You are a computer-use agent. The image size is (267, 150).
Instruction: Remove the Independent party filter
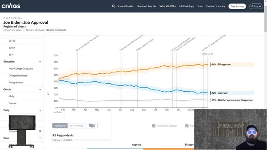point(40,131)
